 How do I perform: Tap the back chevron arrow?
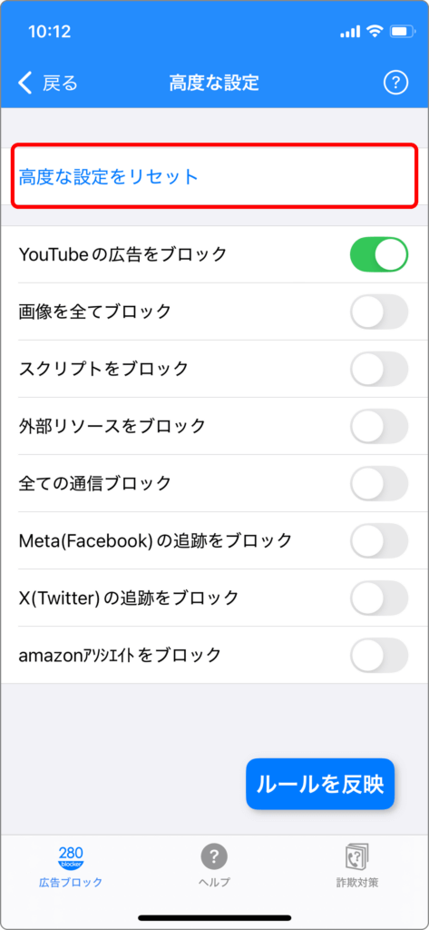(24, 83)
